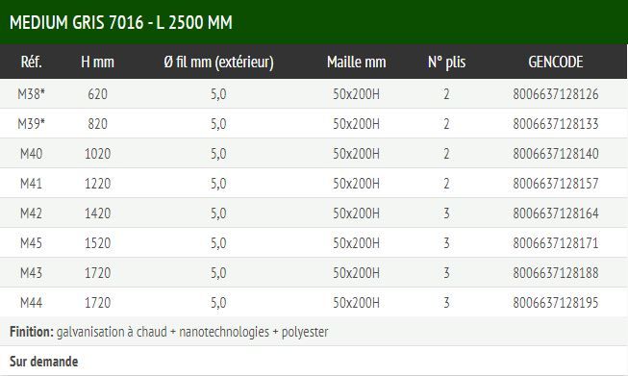This screenshot has height=376, width=628.
Task: Click gencode '8006637128171'
Action: tap(556, 243)
